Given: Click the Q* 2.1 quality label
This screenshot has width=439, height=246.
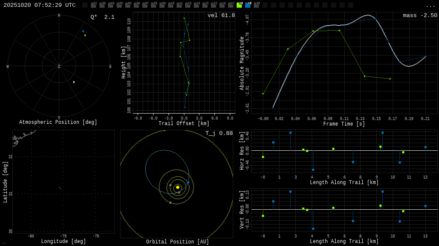Looking at the screenshot, I should tap(102, 17).
